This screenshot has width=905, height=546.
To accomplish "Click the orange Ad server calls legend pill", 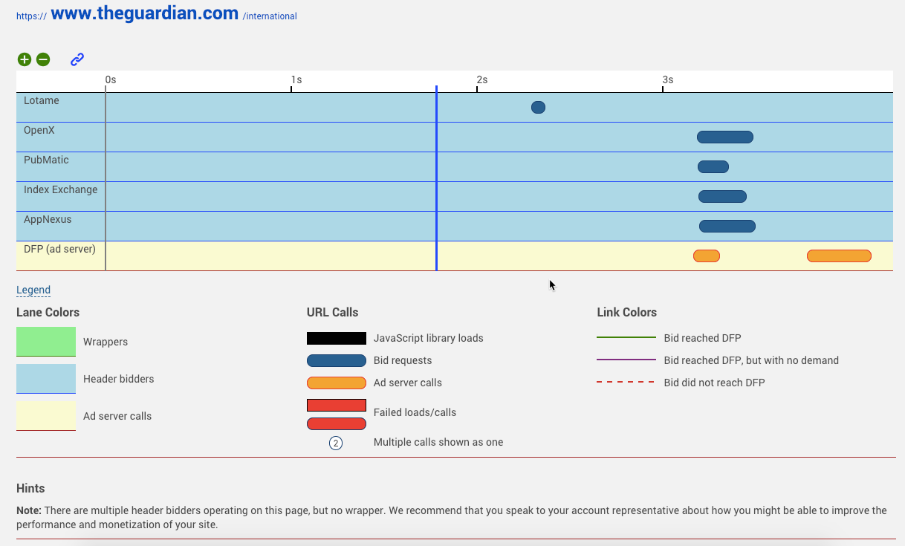I will point(337,383).
